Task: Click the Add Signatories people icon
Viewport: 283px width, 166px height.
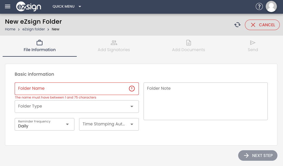Action: [x=114, y=43]
